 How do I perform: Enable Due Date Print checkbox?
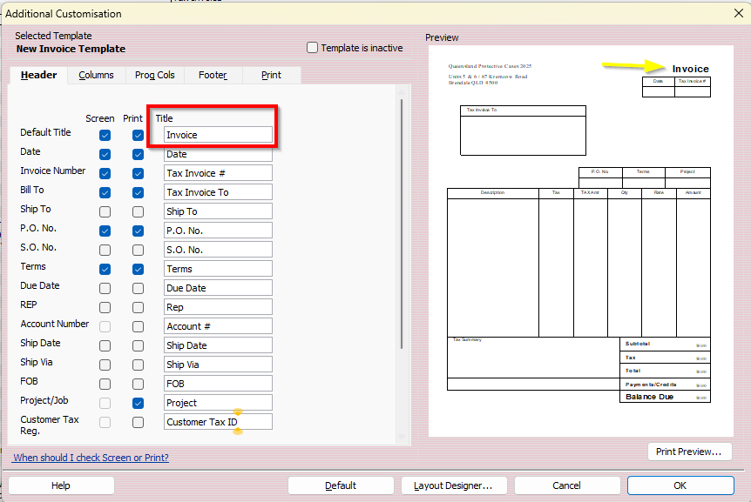click(138, 288)
